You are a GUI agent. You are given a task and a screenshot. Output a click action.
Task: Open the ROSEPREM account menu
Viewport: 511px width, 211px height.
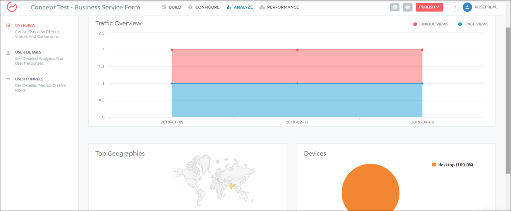point(486,7)
